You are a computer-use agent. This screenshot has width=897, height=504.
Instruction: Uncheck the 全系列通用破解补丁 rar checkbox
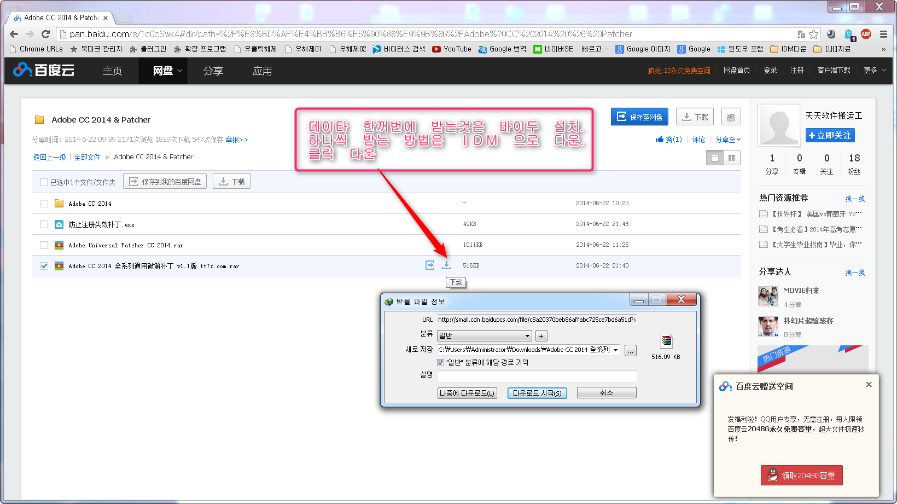pyautogui.click(x=44, y=266)
